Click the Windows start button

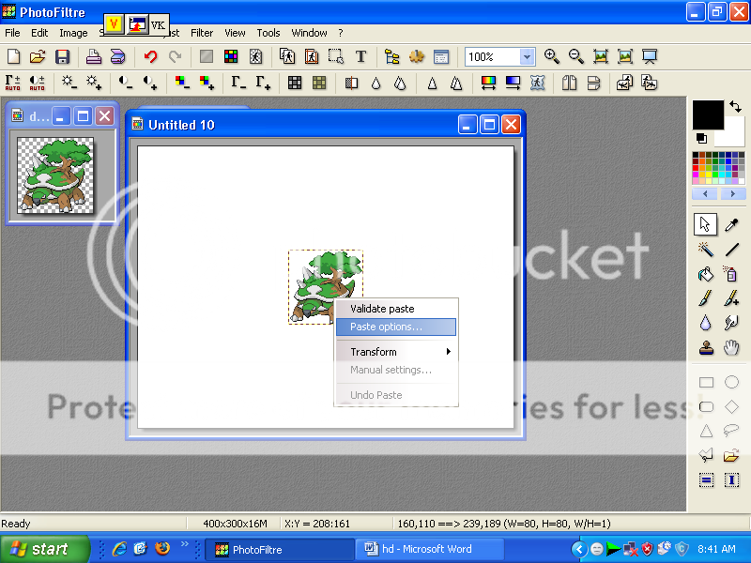pyautogui.click(x=44, y=549)
